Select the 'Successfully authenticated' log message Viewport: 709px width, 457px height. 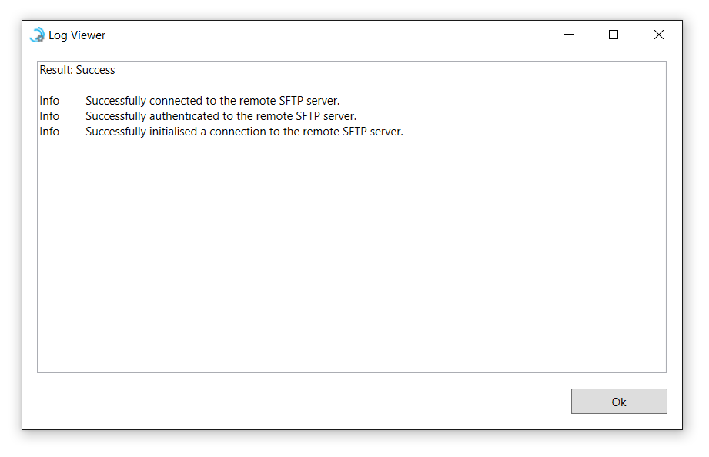(x=221, y=116)
